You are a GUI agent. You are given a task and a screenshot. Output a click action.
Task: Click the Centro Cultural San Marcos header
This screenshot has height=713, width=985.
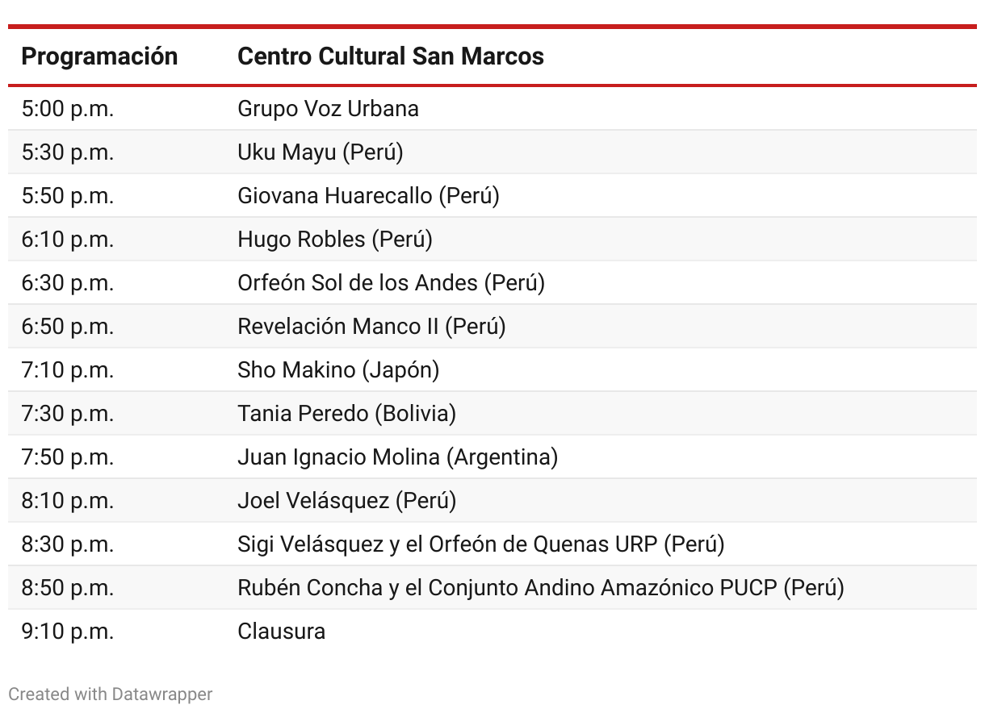pos(391,56)
